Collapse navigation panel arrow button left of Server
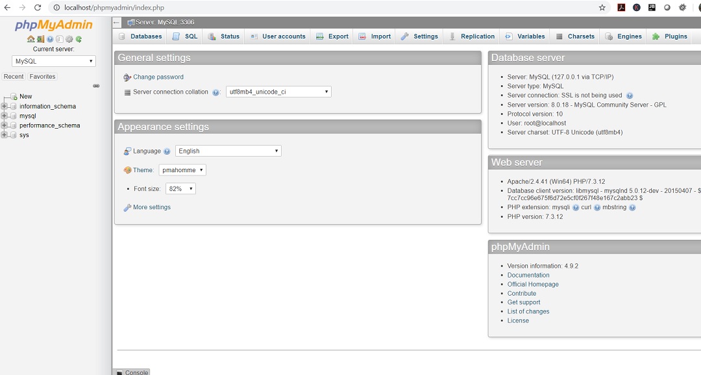The height and width of the screenshot is (375, 701). 117,22
